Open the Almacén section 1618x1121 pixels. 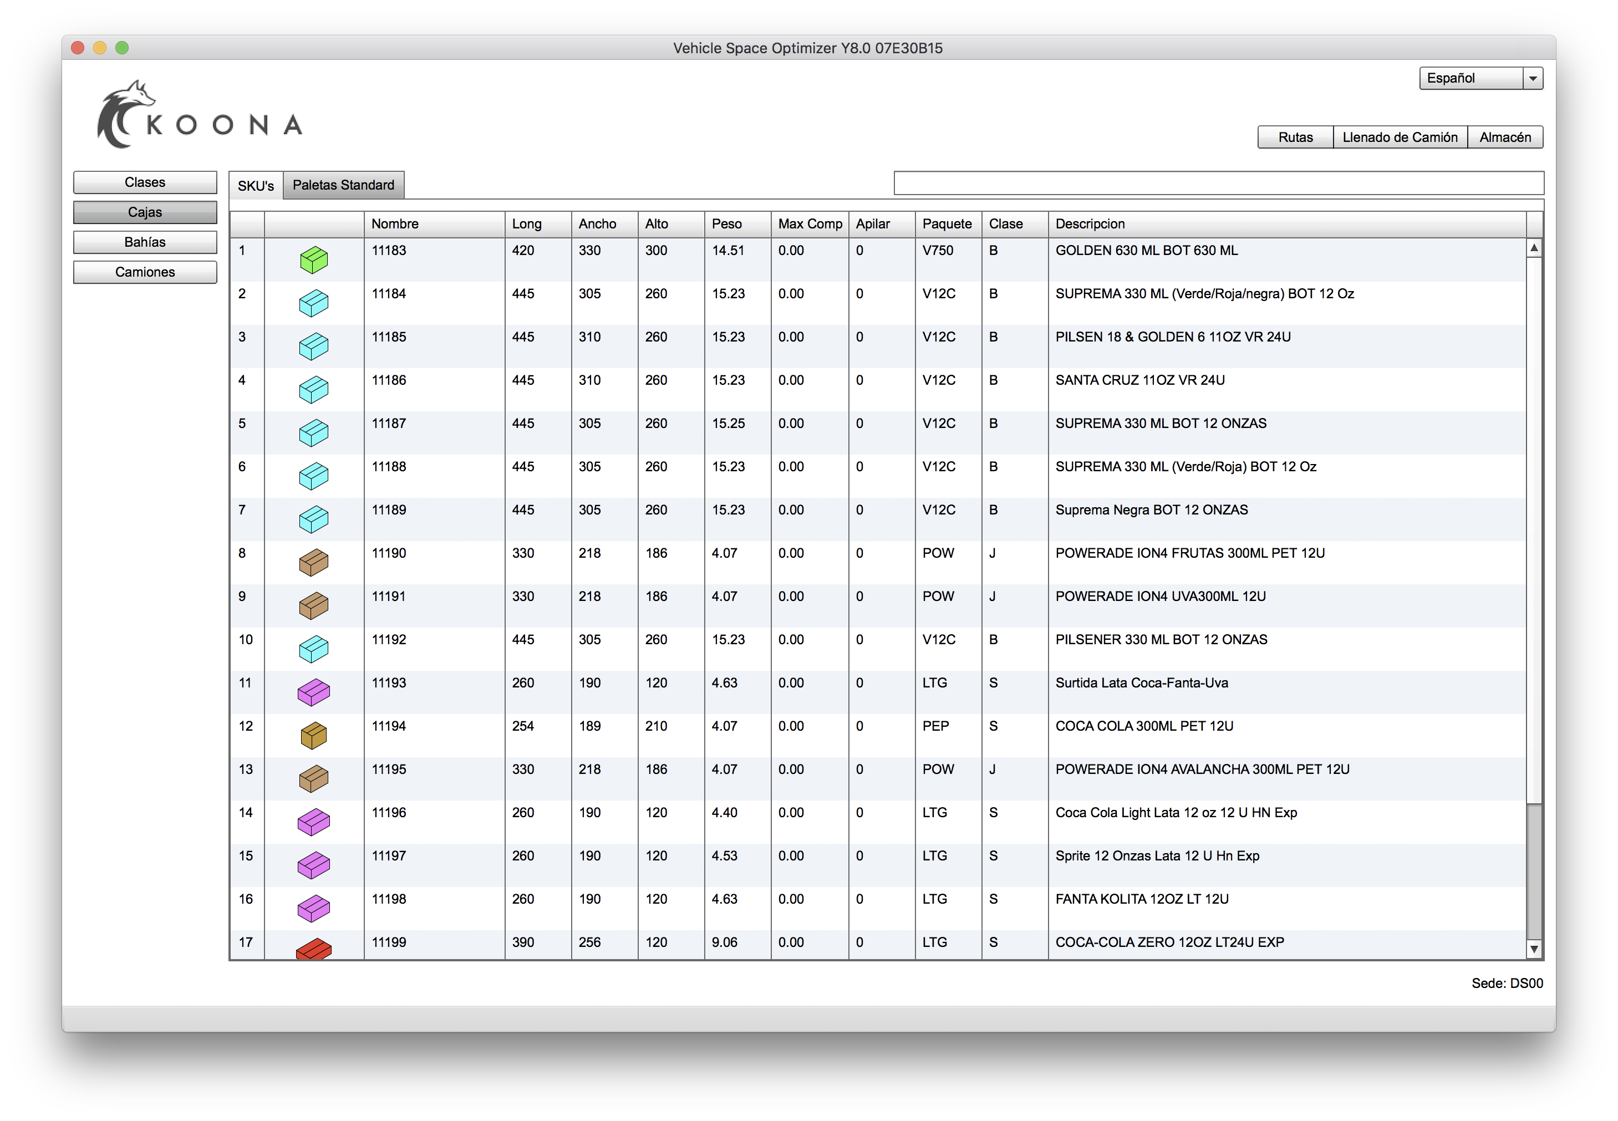(1505, 137)
